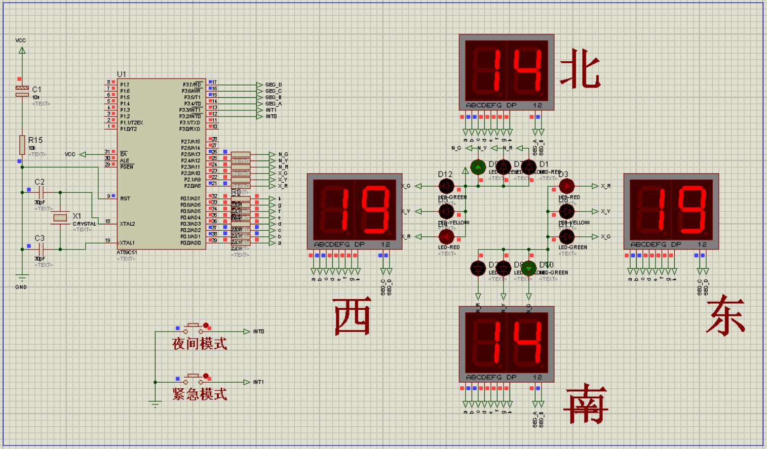Select the west 7-segment display showing 19

(x=355, y=211)
